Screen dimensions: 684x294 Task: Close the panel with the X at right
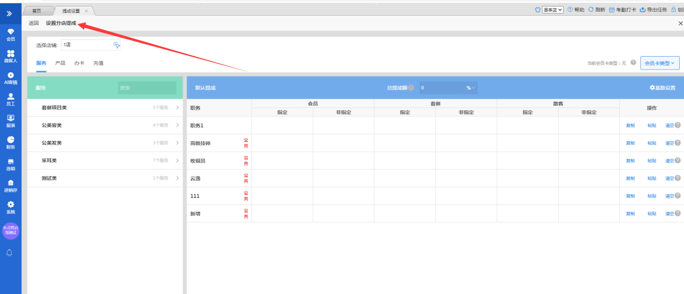coord(680,23)
